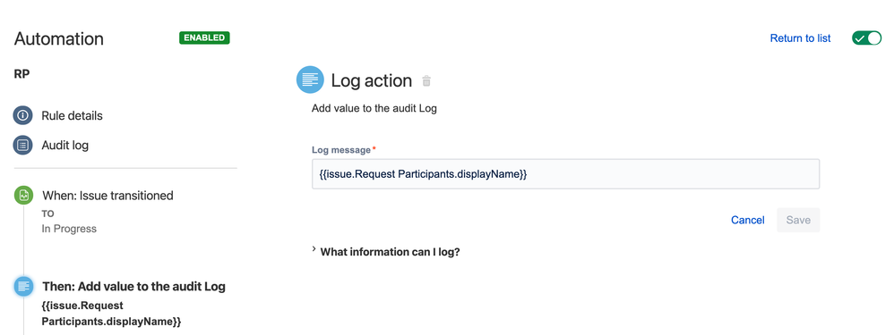894x335 pixels.
Task: Click the Audit log list icon
Action: [x=22, y=145]
